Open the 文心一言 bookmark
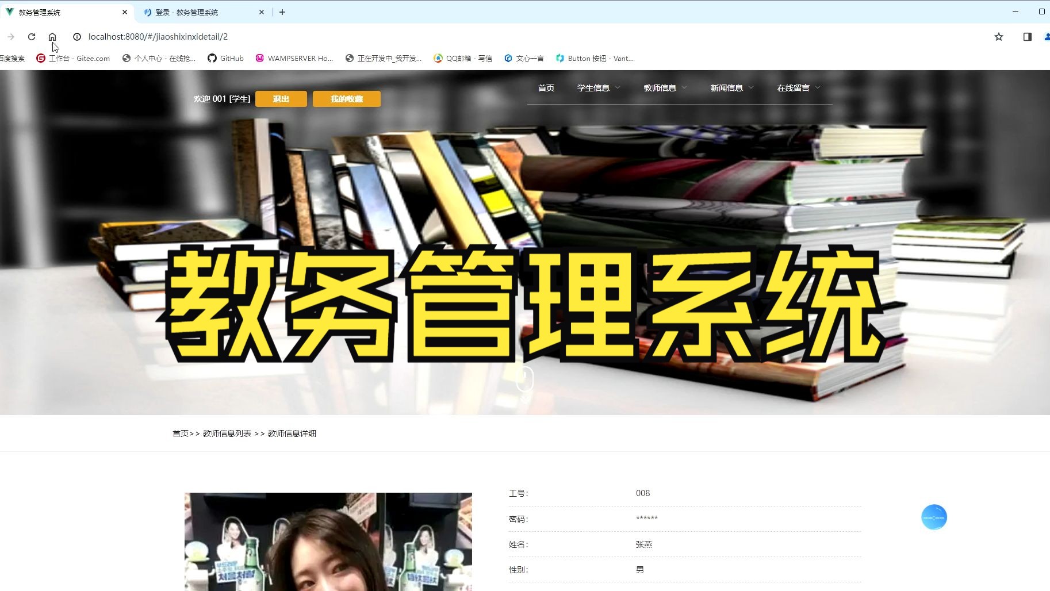Screen dimensions: 1050x591 524,59
